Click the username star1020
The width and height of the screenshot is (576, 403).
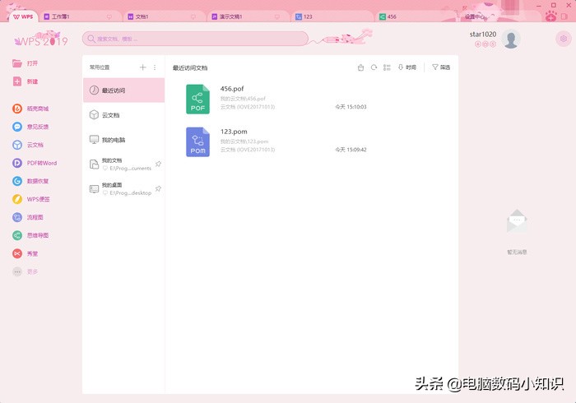[x=483, y=35]
